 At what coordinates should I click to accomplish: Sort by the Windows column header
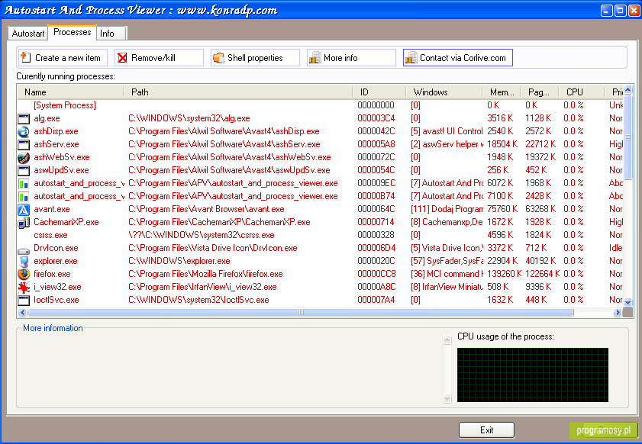[x=444, y=92]
